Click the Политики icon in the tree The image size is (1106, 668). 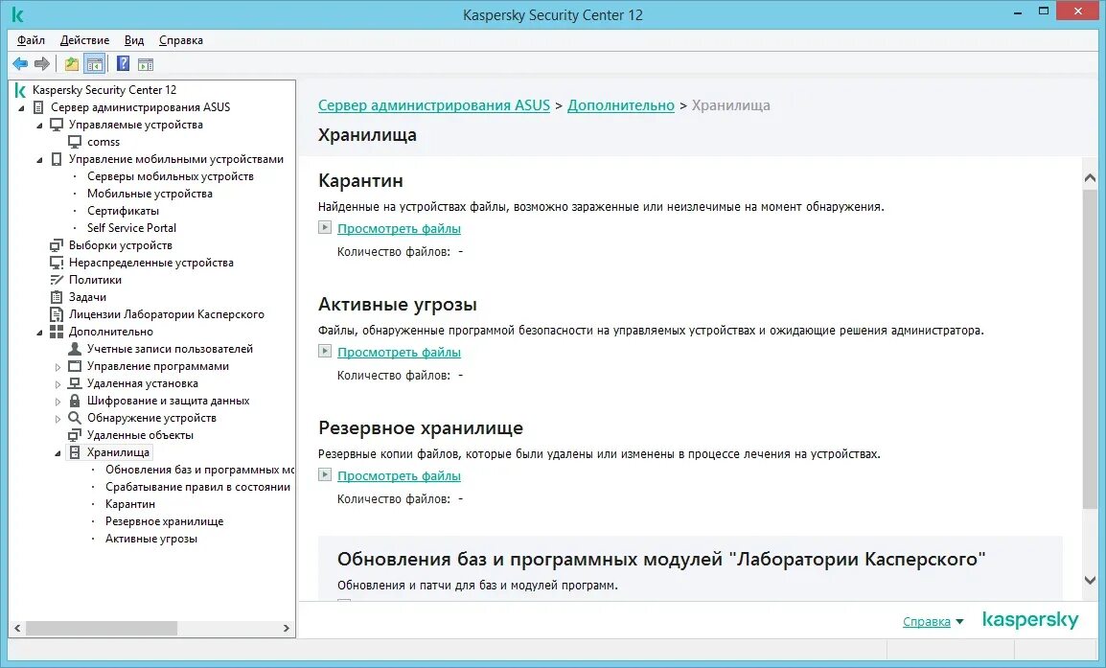[x=57, y=280]
